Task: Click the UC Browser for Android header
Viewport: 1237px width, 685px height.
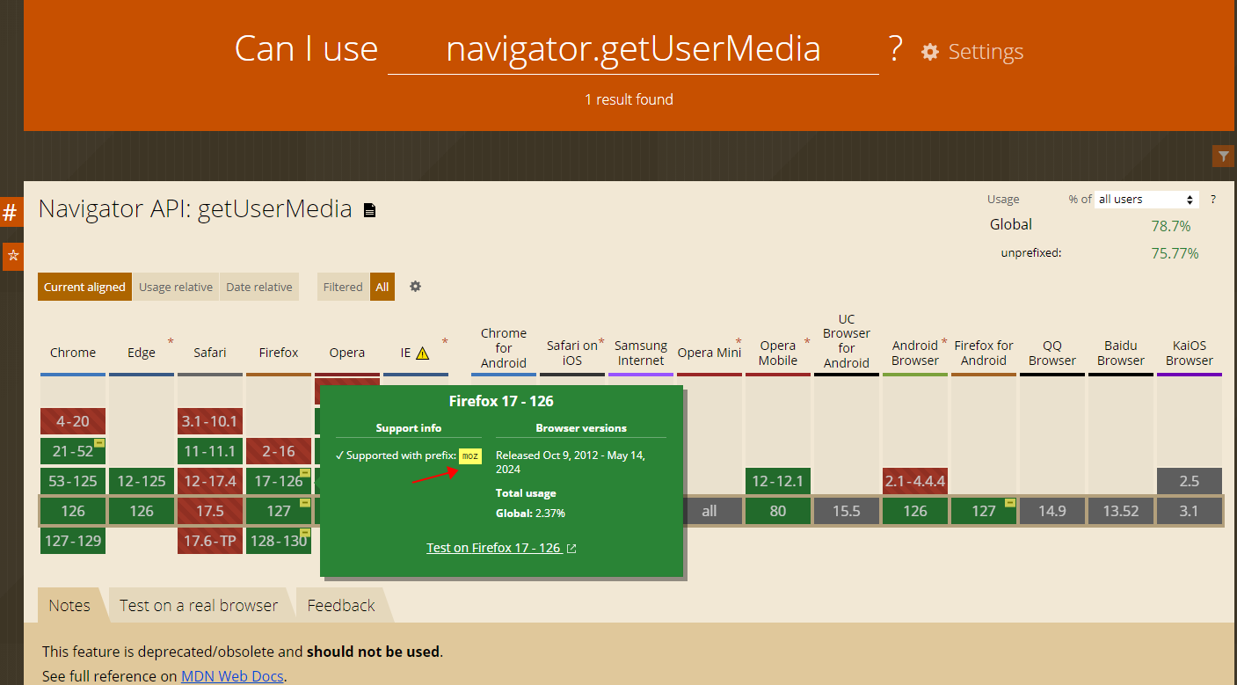Action: (847, 341)
